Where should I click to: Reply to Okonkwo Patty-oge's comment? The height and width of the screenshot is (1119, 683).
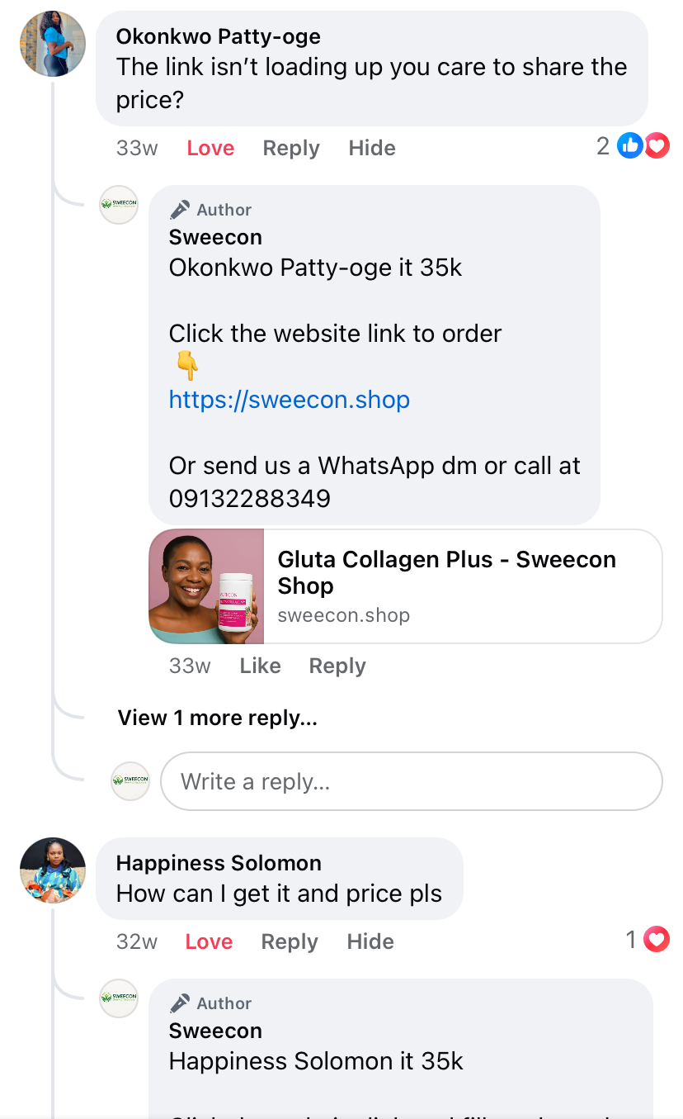tap(290, 148)
